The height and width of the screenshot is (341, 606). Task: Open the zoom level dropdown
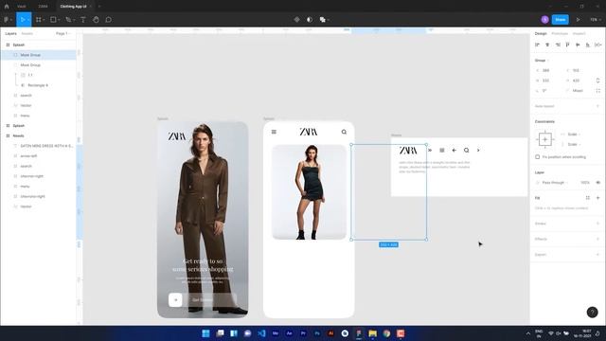click(x=596, y=20)
